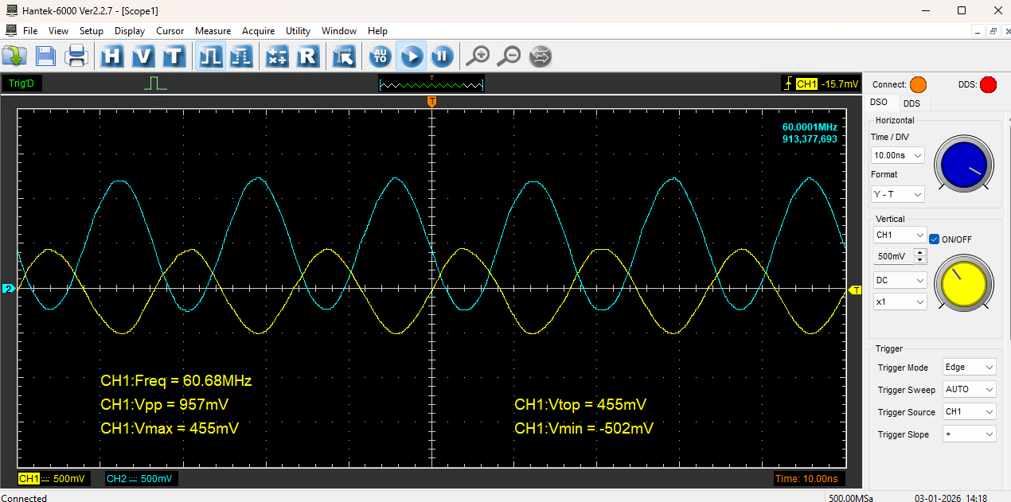Toggle the channel ON/OFF checkbox
The image size is (1011, 502).
pyautogui.click(x=935, y=239)
